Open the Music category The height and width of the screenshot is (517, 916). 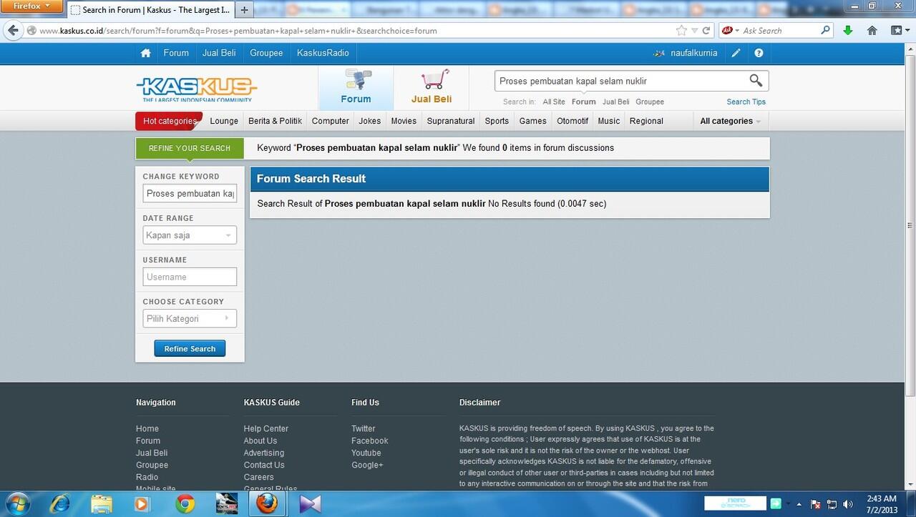pyautogui.click(x=609, y=121)
